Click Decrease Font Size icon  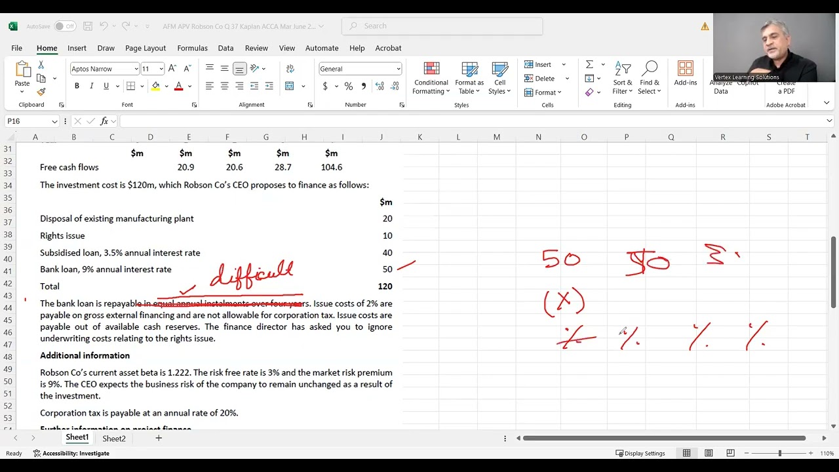pos(187,68)
